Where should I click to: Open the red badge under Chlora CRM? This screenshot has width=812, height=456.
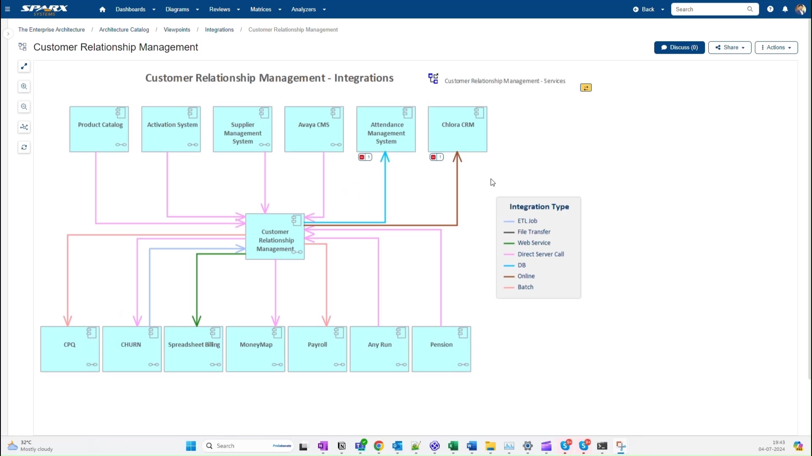coord(436,157)
